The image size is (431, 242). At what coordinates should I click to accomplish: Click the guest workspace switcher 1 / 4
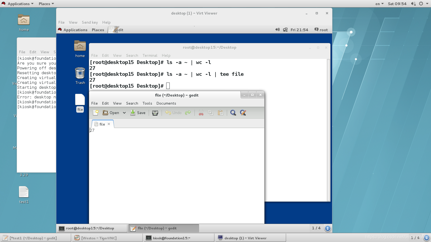316,228
